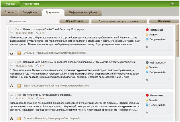The image size is (180, 122).
Task: Tick checkbox for Ланта-Тур Вояж post
Action: [x=11, y=96]
